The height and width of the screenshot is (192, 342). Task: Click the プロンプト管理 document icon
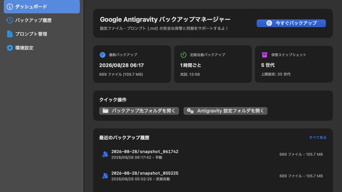[9, 34]
